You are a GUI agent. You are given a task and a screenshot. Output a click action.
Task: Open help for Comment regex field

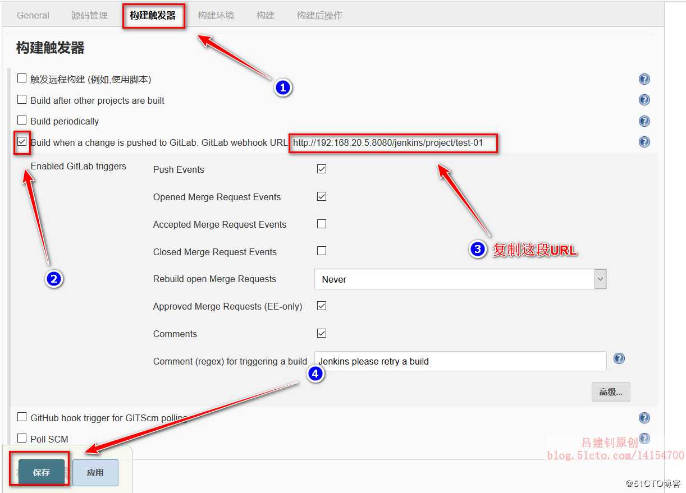tap(619, 358)
